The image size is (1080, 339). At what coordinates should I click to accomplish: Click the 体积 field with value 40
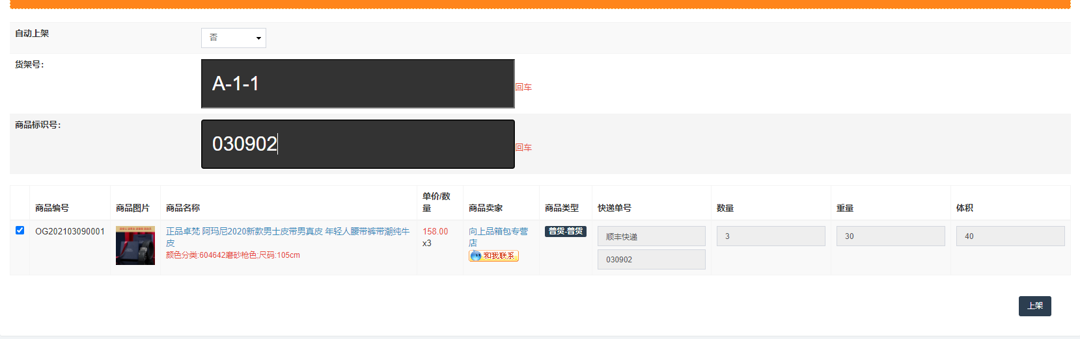tap(1010, 236)
